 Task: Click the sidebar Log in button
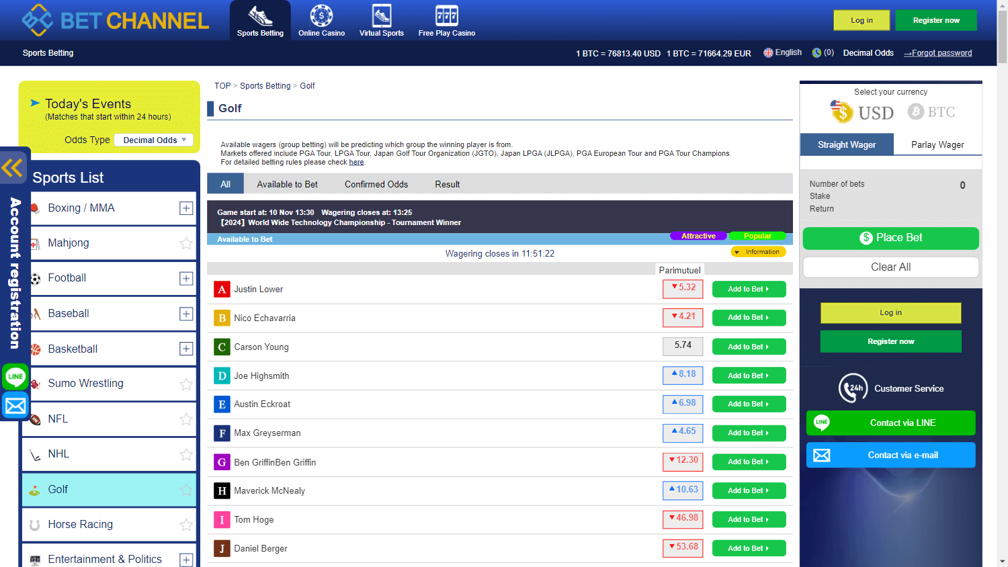point(890,313)
